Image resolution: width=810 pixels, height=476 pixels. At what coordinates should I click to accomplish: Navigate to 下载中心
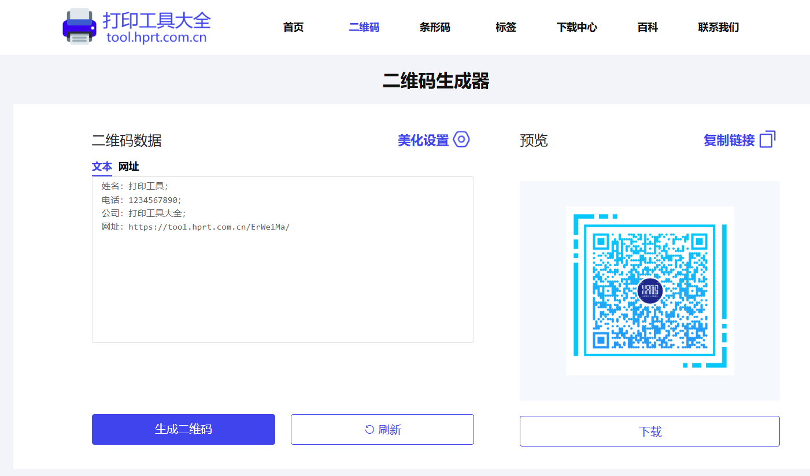tap(577, 27)
